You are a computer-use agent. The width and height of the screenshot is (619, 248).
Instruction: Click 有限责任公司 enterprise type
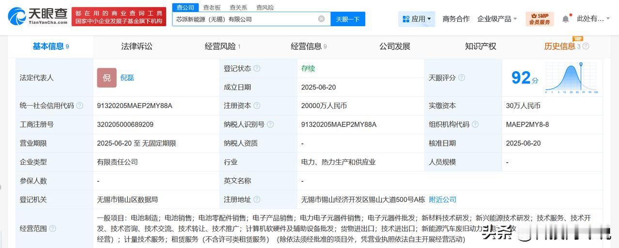coord(118,162)
